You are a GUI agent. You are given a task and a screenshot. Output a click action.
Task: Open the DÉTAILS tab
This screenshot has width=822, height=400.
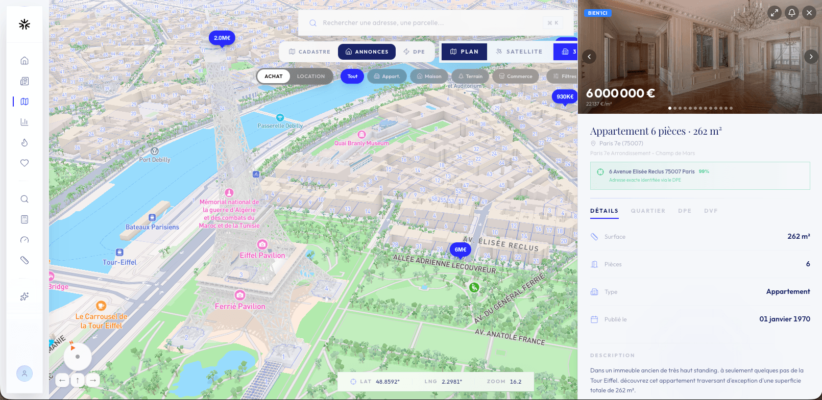[x=604, y=211]
